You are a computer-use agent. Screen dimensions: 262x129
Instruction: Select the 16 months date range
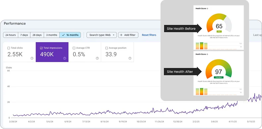[x=70, y=35]
